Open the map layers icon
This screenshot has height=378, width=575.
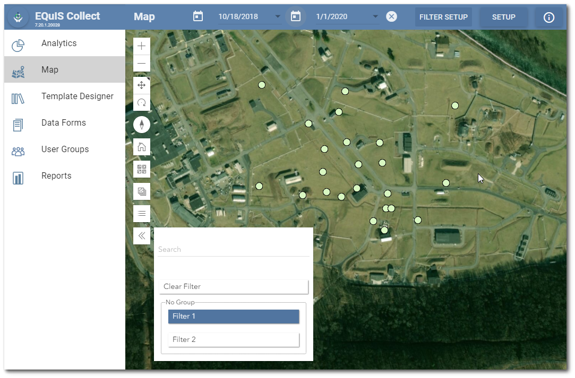tap(142, 191)
